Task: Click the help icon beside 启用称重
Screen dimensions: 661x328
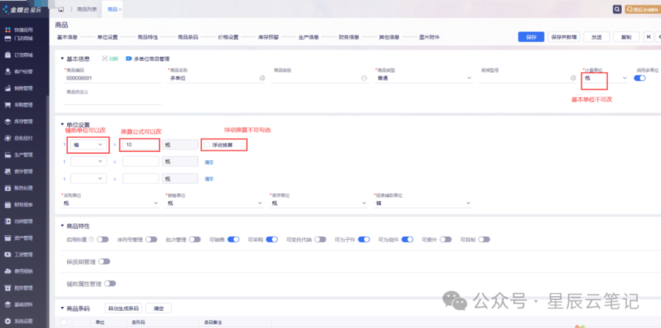Action: coord(91,239)
